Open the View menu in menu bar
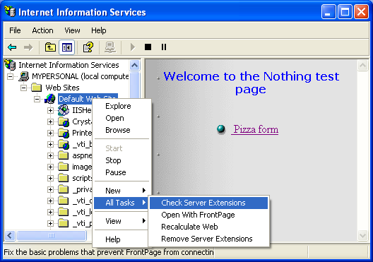 point(72,30)
